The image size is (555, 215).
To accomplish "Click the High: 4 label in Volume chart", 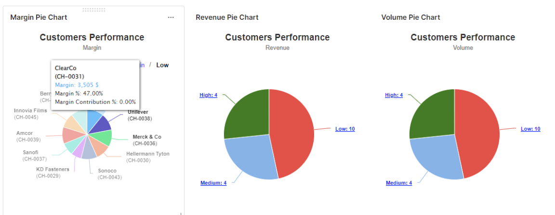I will point(394,95).
